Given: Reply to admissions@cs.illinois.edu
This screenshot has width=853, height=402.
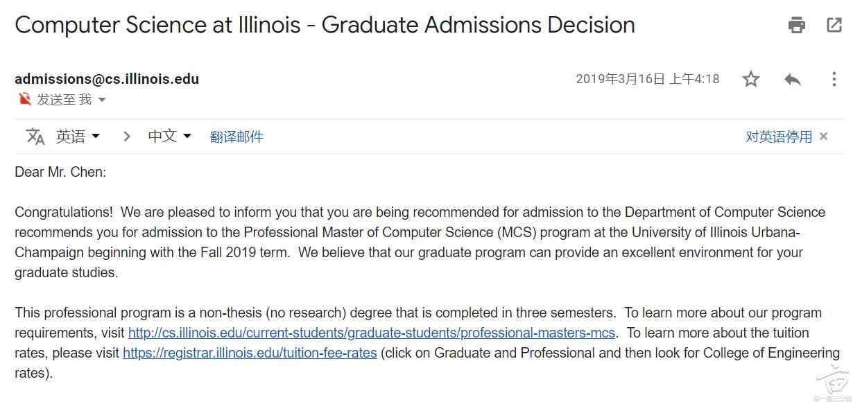Looking at the screenshot, I should tap(793, 79).
